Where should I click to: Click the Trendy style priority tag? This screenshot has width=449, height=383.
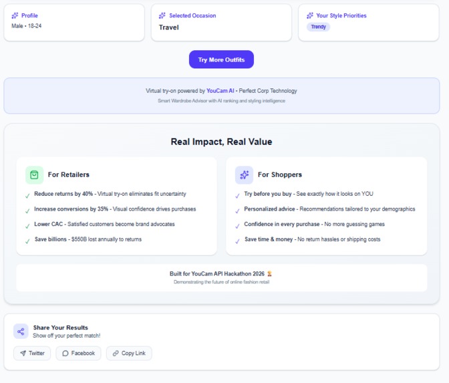pos(319,27)
